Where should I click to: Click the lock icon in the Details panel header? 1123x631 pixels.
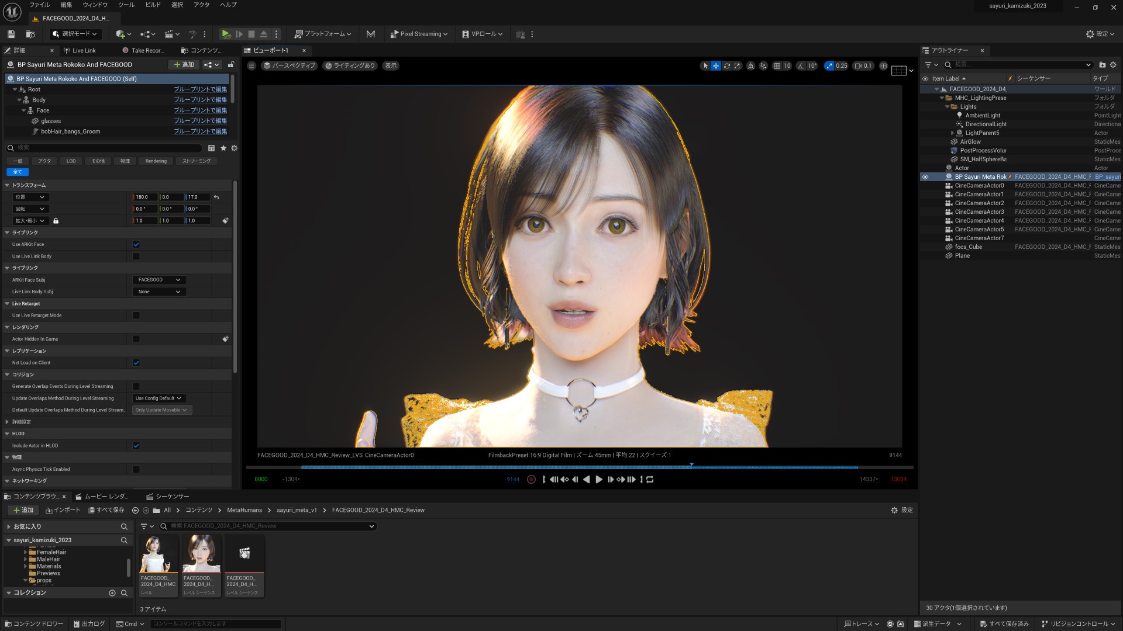[x=231, y=64]
